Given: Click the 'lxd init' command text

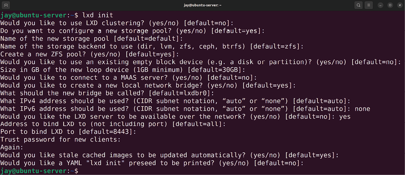Looking at the screenshot, I should 98,15.
